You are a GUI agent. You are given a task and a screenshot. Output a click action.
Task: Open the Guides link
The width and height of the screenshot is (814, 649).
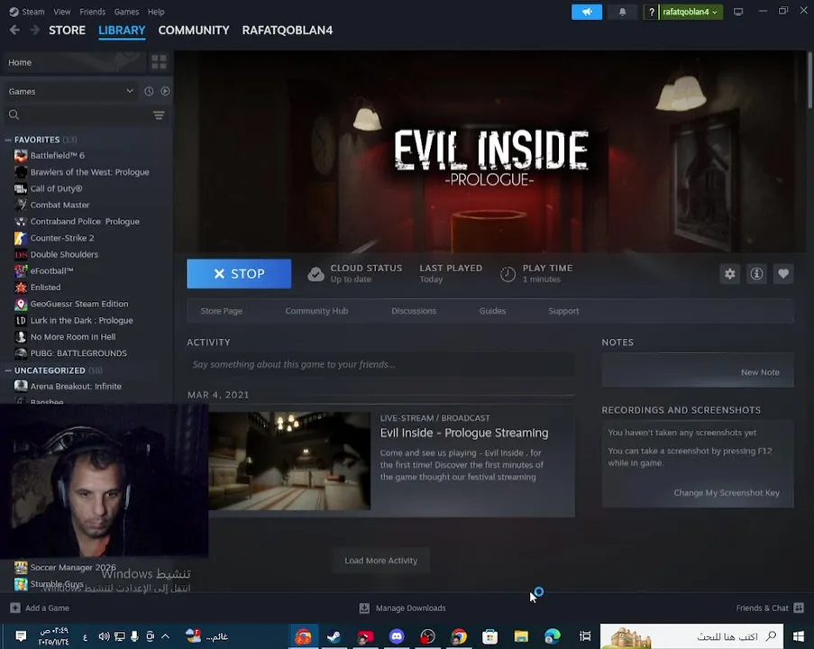pos(492,311)
